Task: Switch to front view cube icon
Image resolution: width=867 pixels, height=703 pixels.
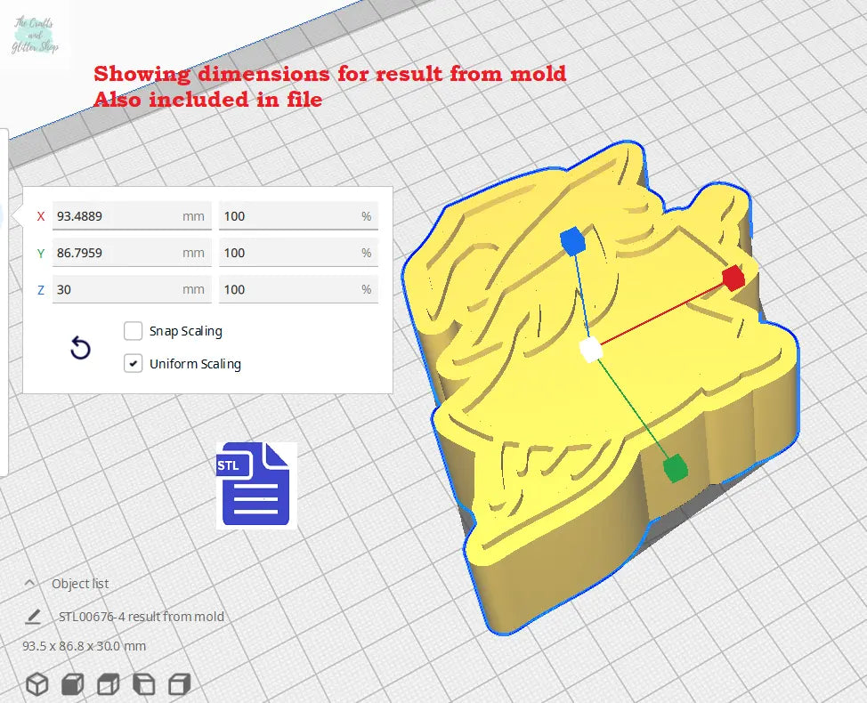Action: pyautogui.click(x=72, y=684)
